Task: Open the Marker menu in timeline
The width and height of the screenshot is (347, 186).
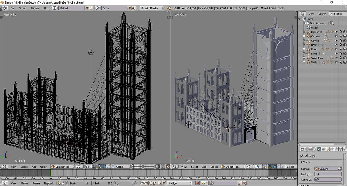Action: click(24, 183)
